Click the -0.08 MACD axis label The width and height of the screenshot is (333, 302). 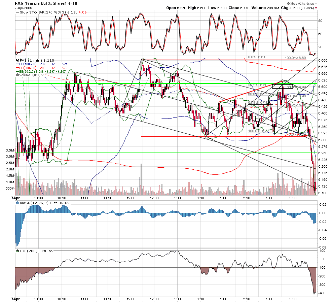322,247
